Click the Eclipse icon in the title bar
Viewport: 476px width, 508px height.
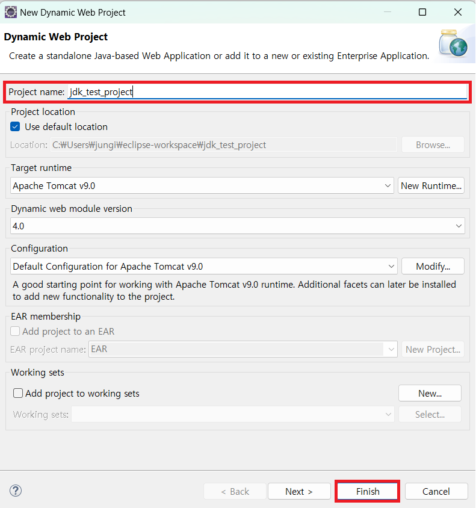coord(11,12)
